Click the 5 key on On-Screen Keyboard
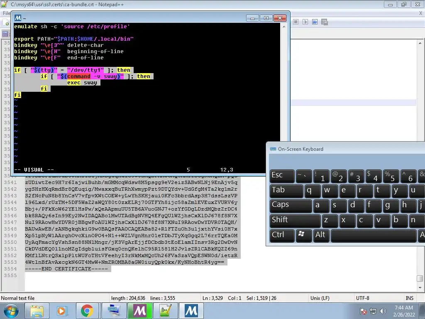Image resolution: width=425 pixels, height=319 pixels. click(x=391, y=176)
